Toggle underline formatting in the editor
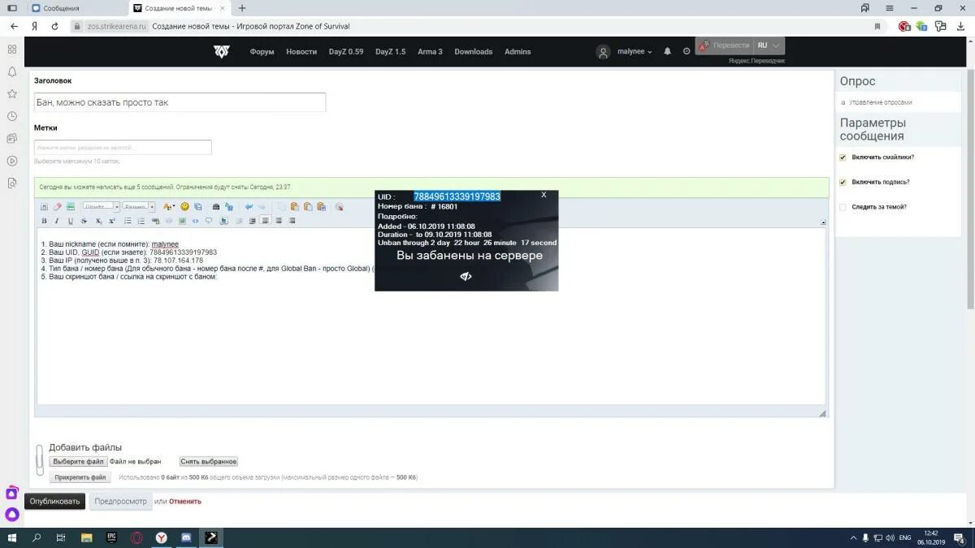975x548 pixels. pyautogui.click(x=71, y=221)
